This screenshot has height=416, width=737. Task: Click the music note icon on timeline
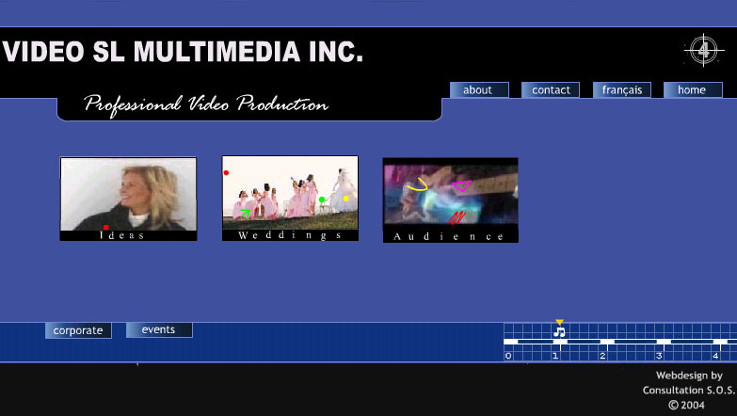point(559,332)
